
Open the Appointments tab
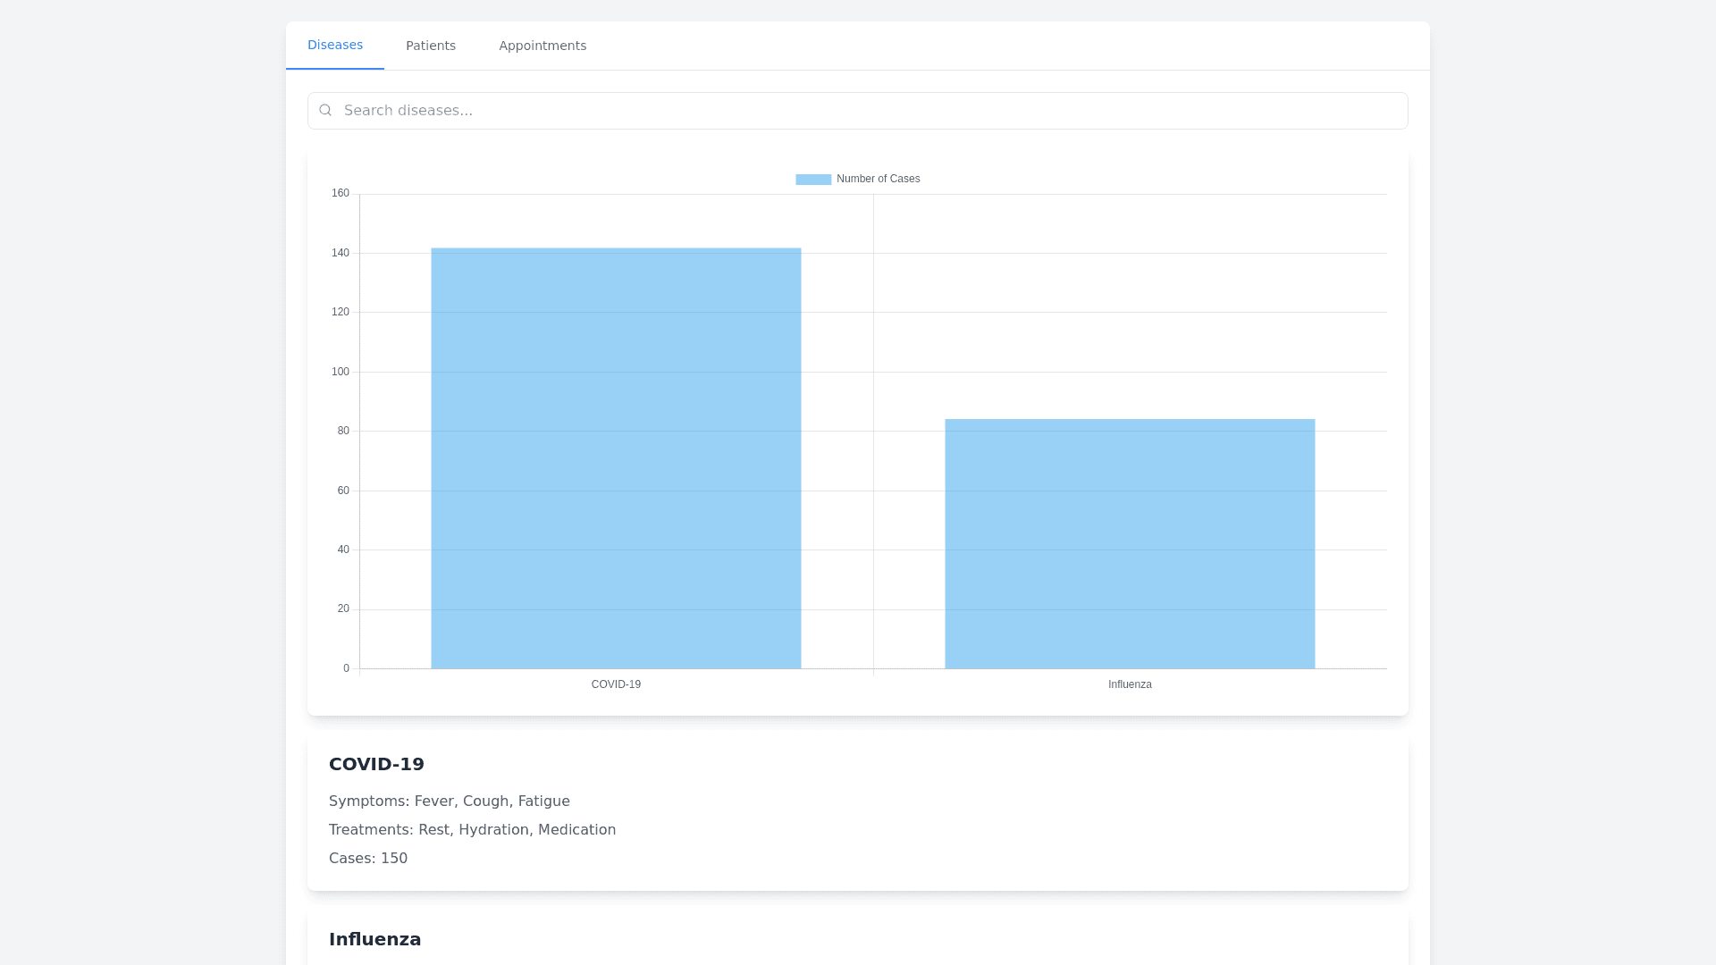click(x=543, y=46)
